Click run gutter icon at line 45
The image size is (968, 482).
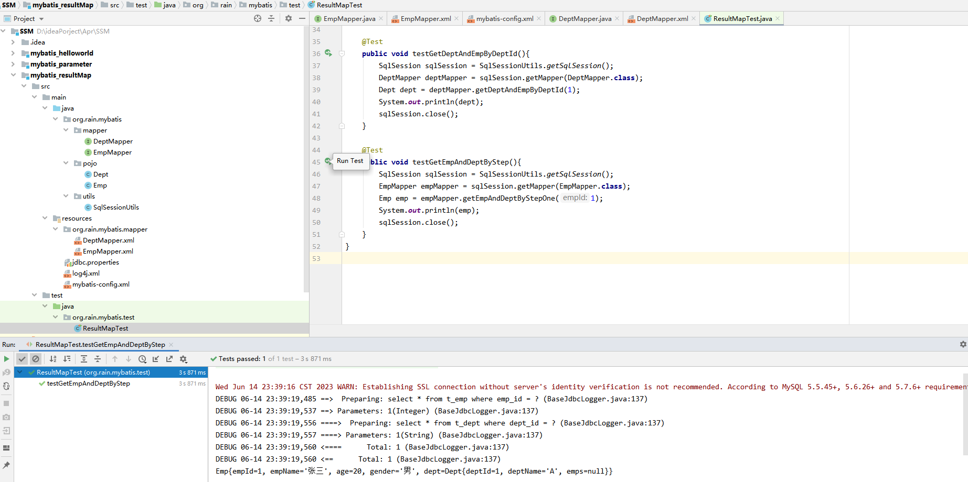327,161
